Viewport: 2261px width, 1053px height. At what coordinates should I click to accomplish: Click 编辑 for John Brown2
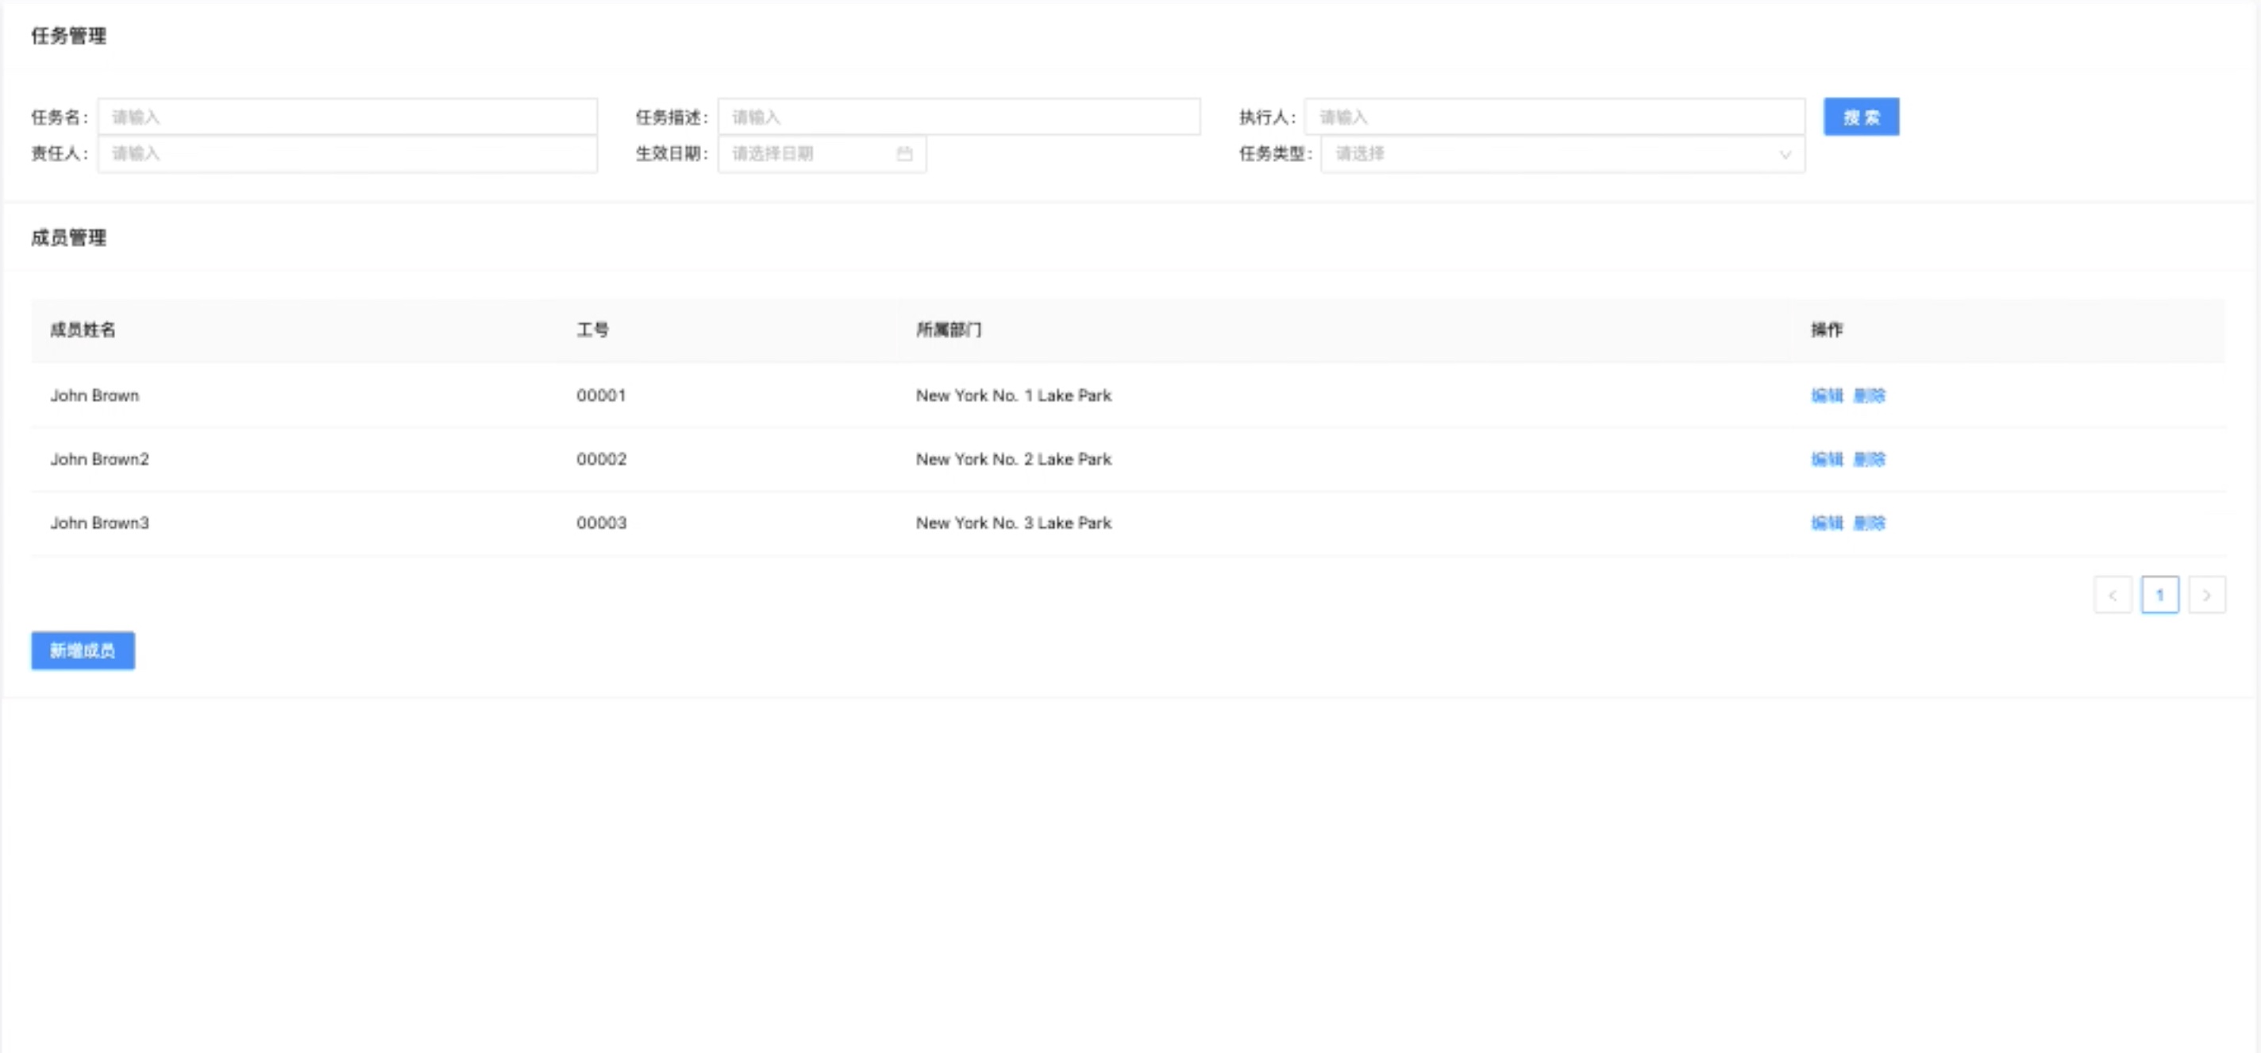[x=1827, y=459]
